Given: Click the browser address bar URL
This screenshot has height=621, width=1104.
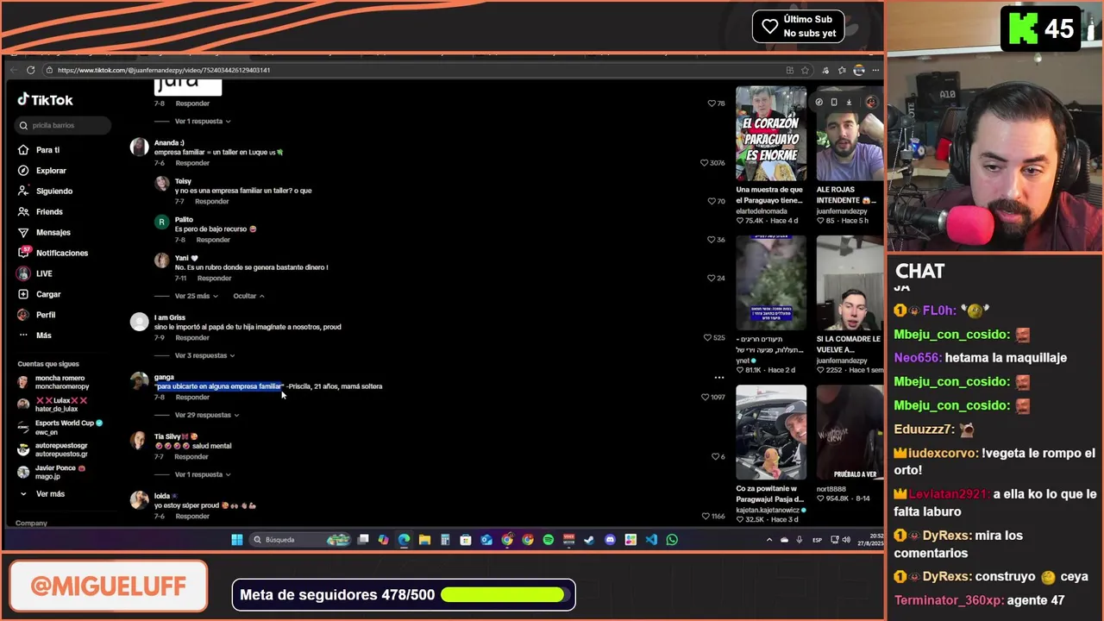Looking at the screenshot, I should point(164,70).
